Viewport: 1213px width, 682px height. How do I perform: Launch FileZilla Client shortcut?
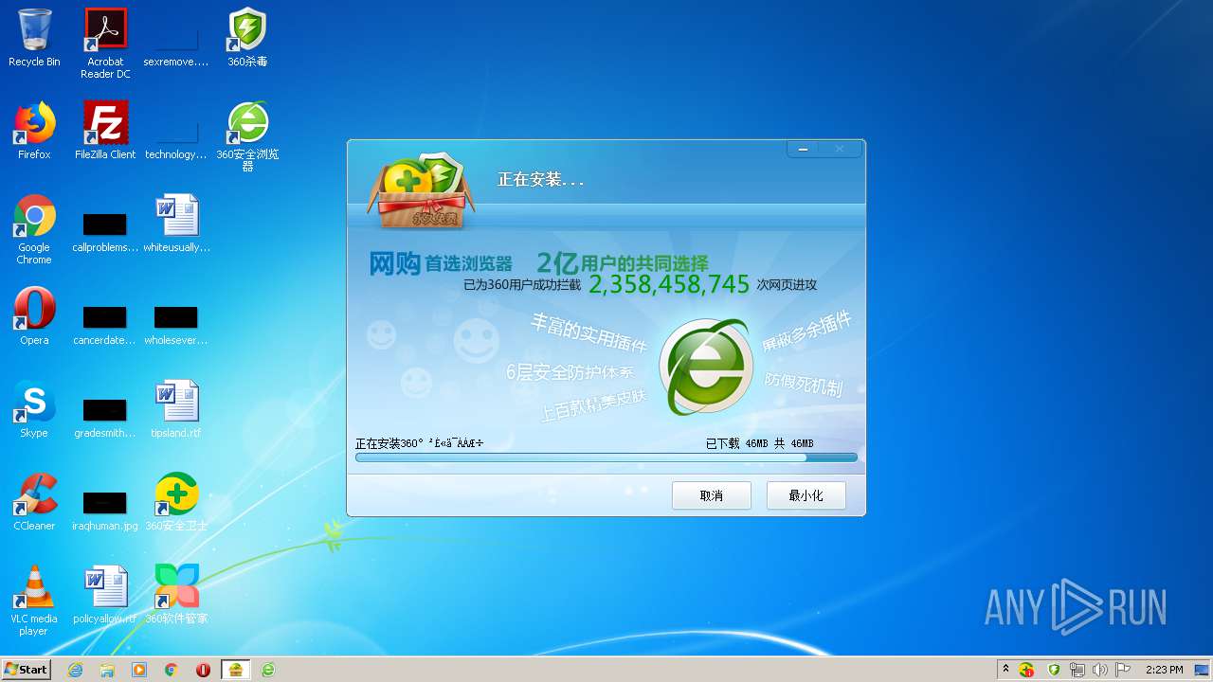click(105, 131)
